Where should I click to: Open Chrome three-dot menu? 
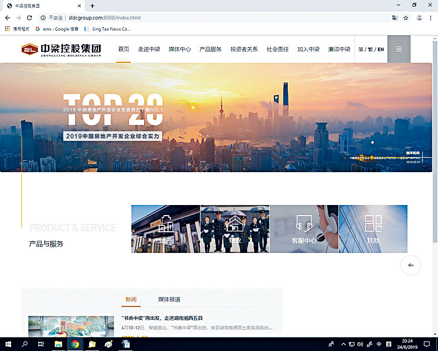click(430, 18)
